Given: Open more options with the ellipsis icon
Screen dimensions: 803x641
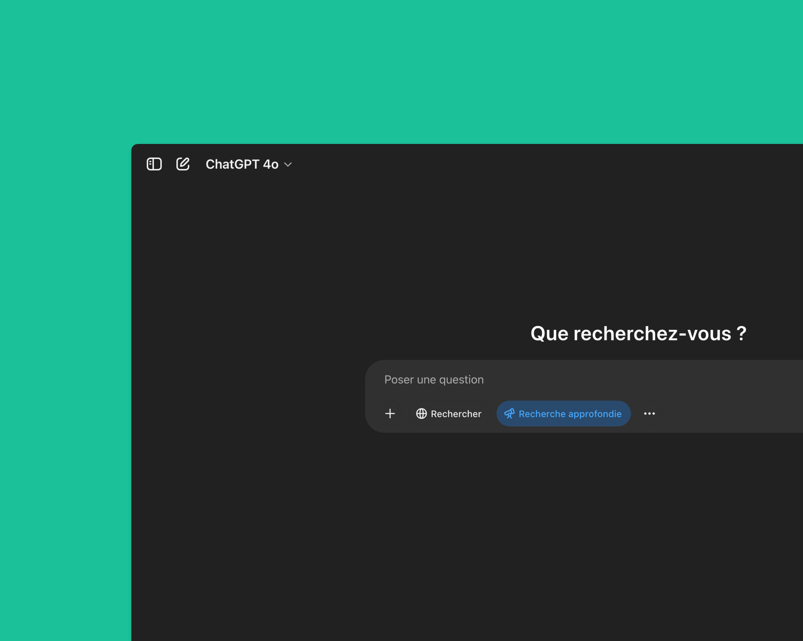Looking at the screenshot, I should [649, 413].
